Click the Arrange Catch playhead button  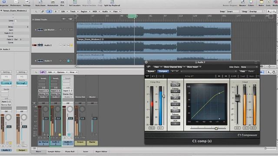[x=49, y=12]
